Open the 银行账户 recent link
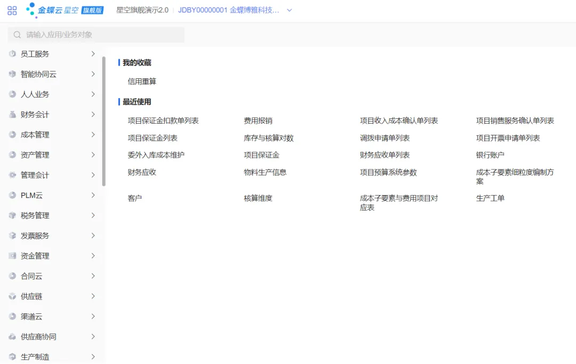The height and width of the screenshot is (364, 576). [x=490, y=155]
